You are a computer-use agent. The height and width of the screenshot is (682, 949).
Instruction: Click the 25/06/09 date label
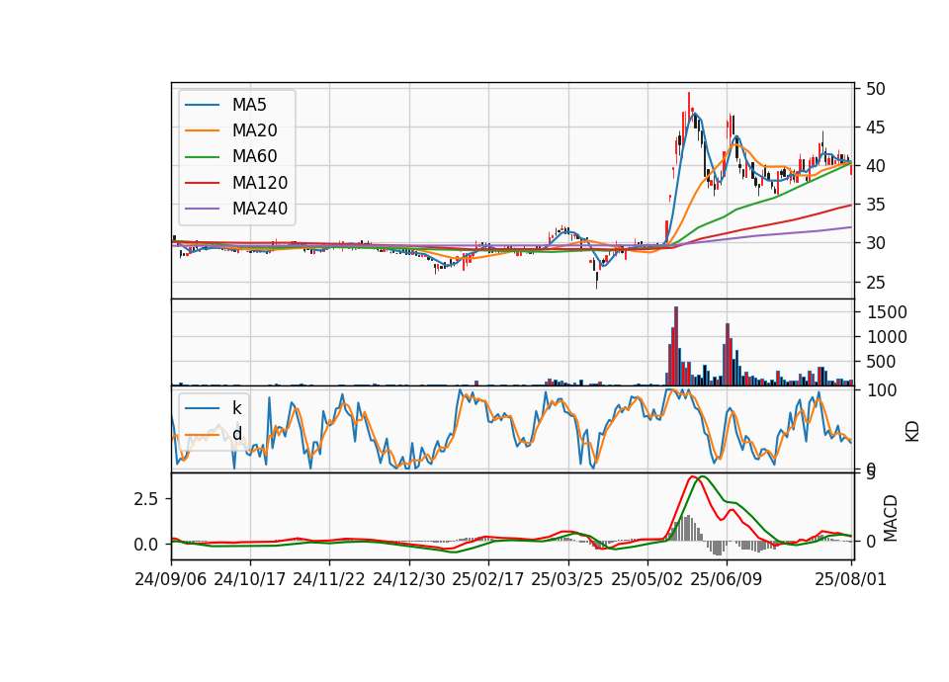pos(727,580)
